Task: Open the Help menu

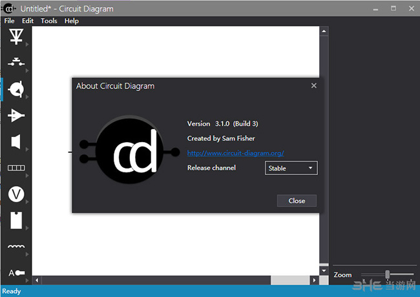Action: 72,21
